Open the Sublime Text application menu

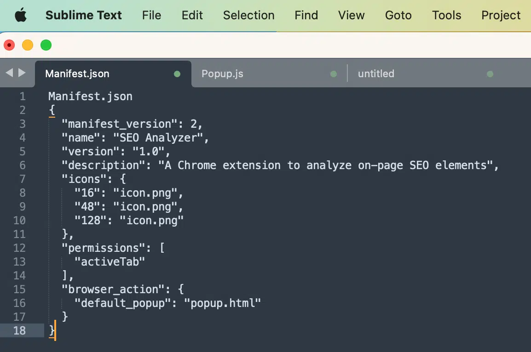[x=83, y=15]
